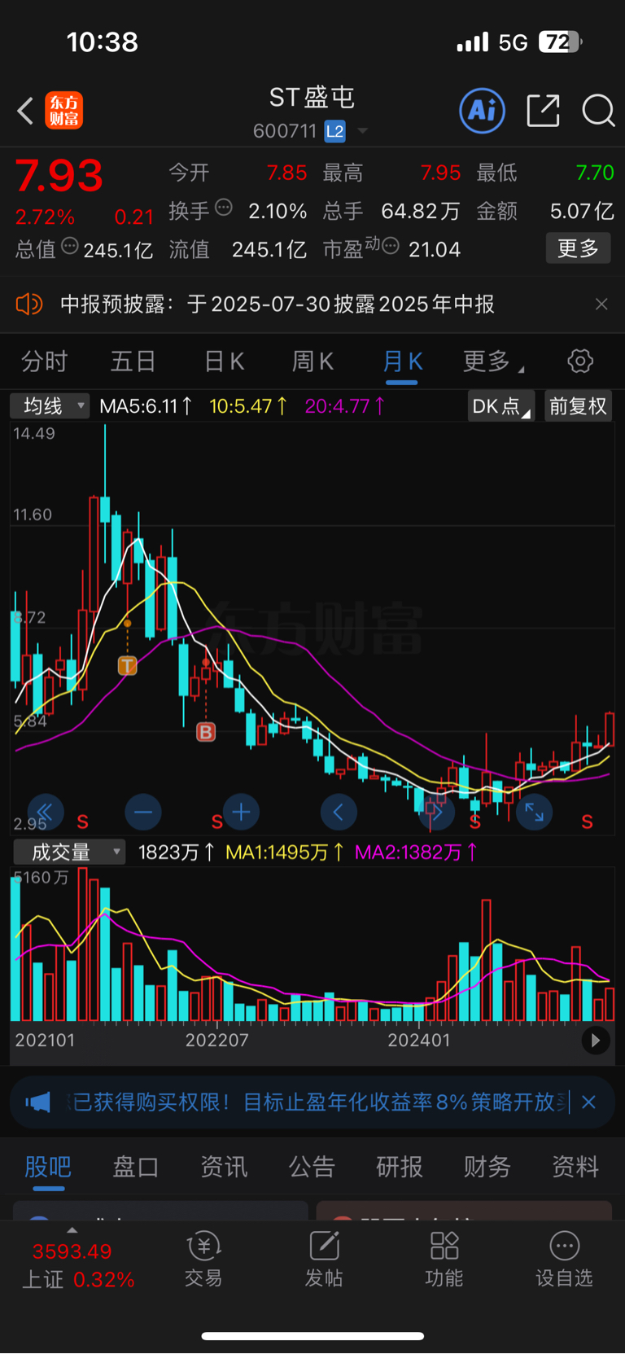Open the 东方财富 logo icon
The height and width of the screenshot is (1354, 625).
click(x=63, y=111)
